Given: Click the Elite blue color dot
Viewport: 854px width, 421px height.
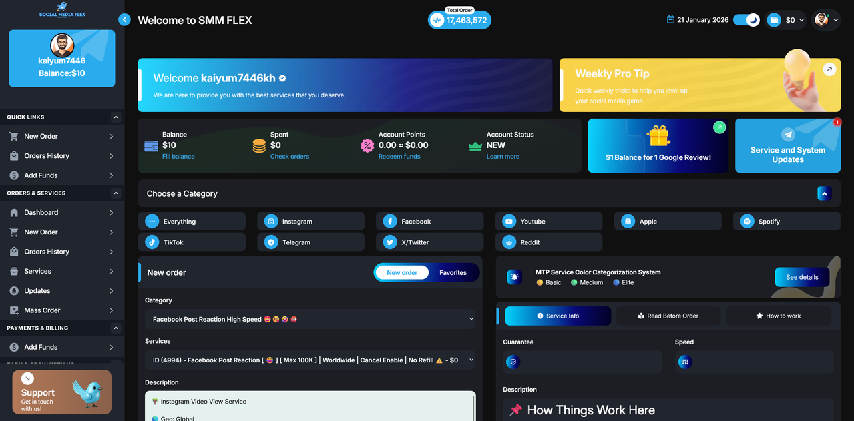Looking at the screenshot, I should [x=616, y=282].
